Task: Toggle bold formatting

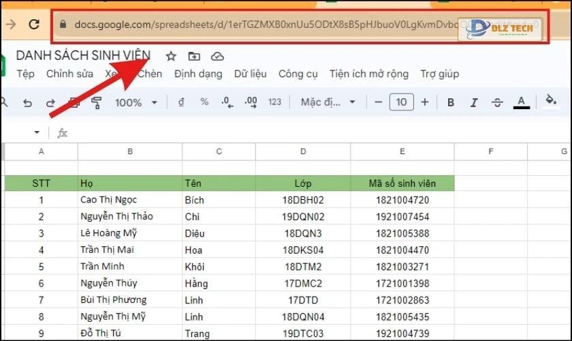Action: tap(451, 103)
